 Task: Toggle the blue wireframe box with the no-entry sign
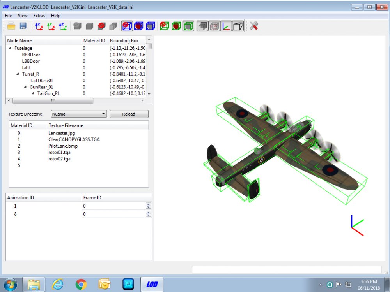pyautogui.click(x=127, y=26)
